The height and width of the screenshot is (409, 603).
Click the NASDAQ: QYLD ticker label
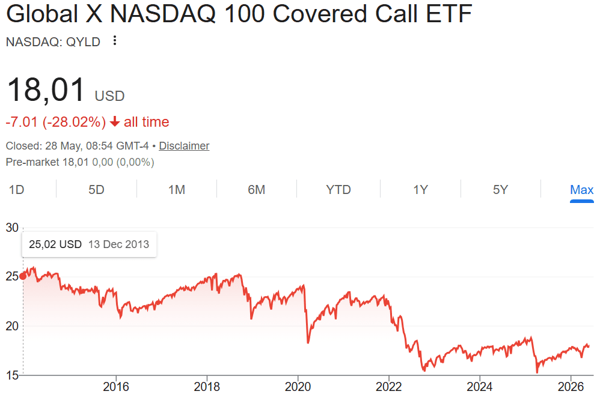click(x=53, y=41)
